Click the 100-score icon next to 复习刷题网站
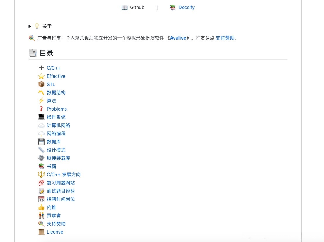324x242 pixels. [41, 183]
